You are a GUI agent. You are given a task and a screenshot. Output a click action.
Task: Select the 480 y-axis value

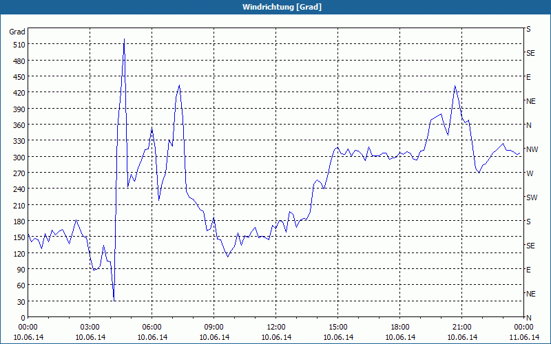[x=19, y=61]
